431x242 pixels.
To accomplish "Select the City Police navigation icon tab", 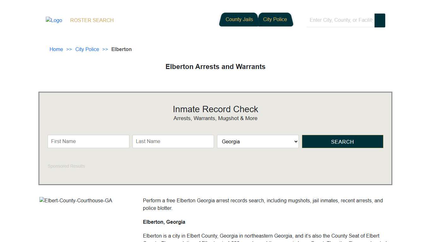I will click(275, 19).
